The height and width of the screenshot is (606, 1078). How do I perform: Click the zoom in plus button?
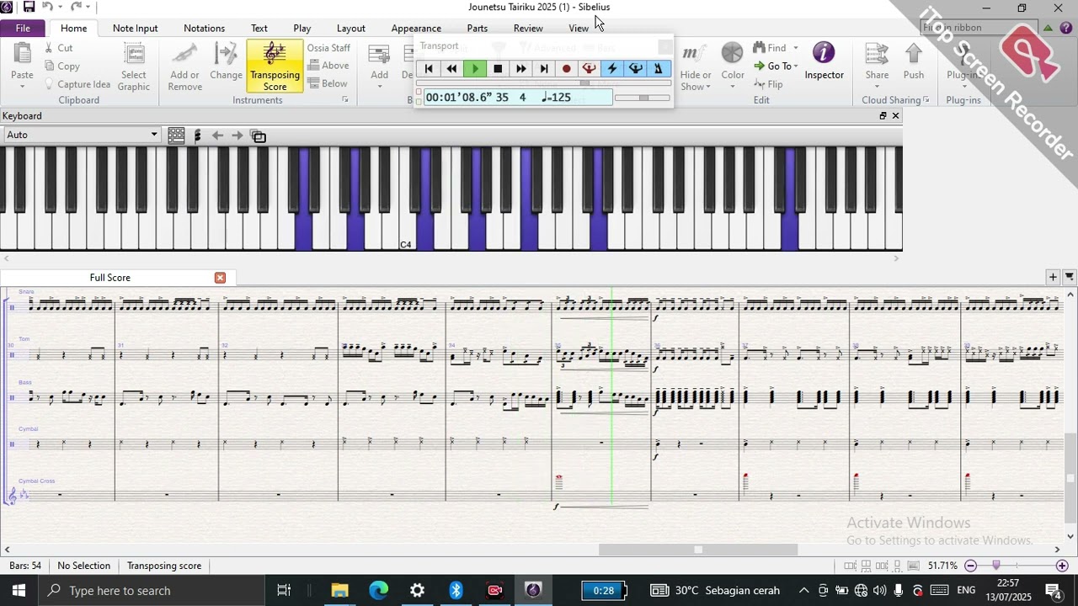pos(1062,566)
